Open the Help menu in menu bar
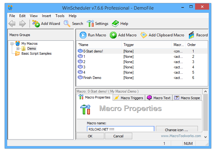 pyautogui.click(x=72, y=16)
